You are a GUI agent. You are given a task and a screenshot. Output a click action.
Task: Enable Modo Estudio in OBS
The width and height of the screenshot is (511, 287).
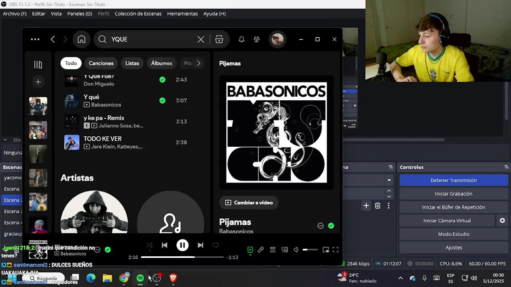454,234
